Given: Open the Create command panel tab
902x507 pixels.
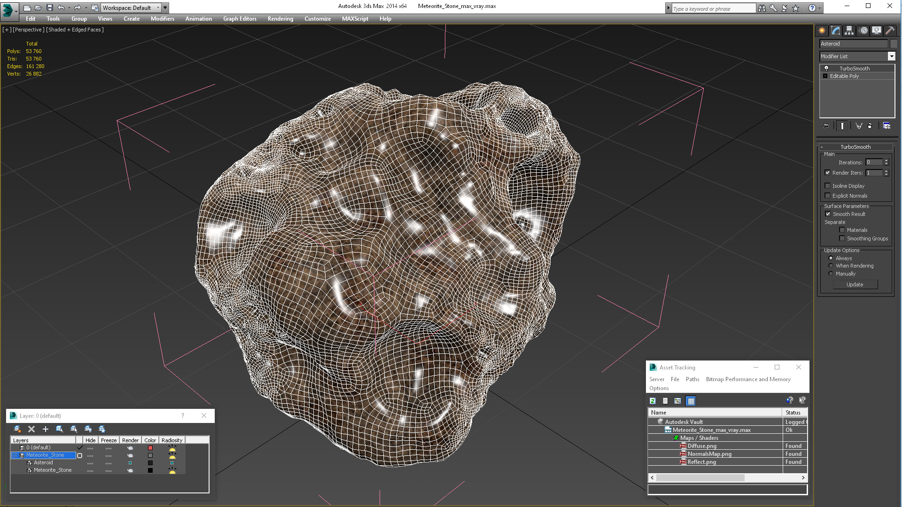Looking at the screenshot, I should pyautogui.click(x=822, y=31).
